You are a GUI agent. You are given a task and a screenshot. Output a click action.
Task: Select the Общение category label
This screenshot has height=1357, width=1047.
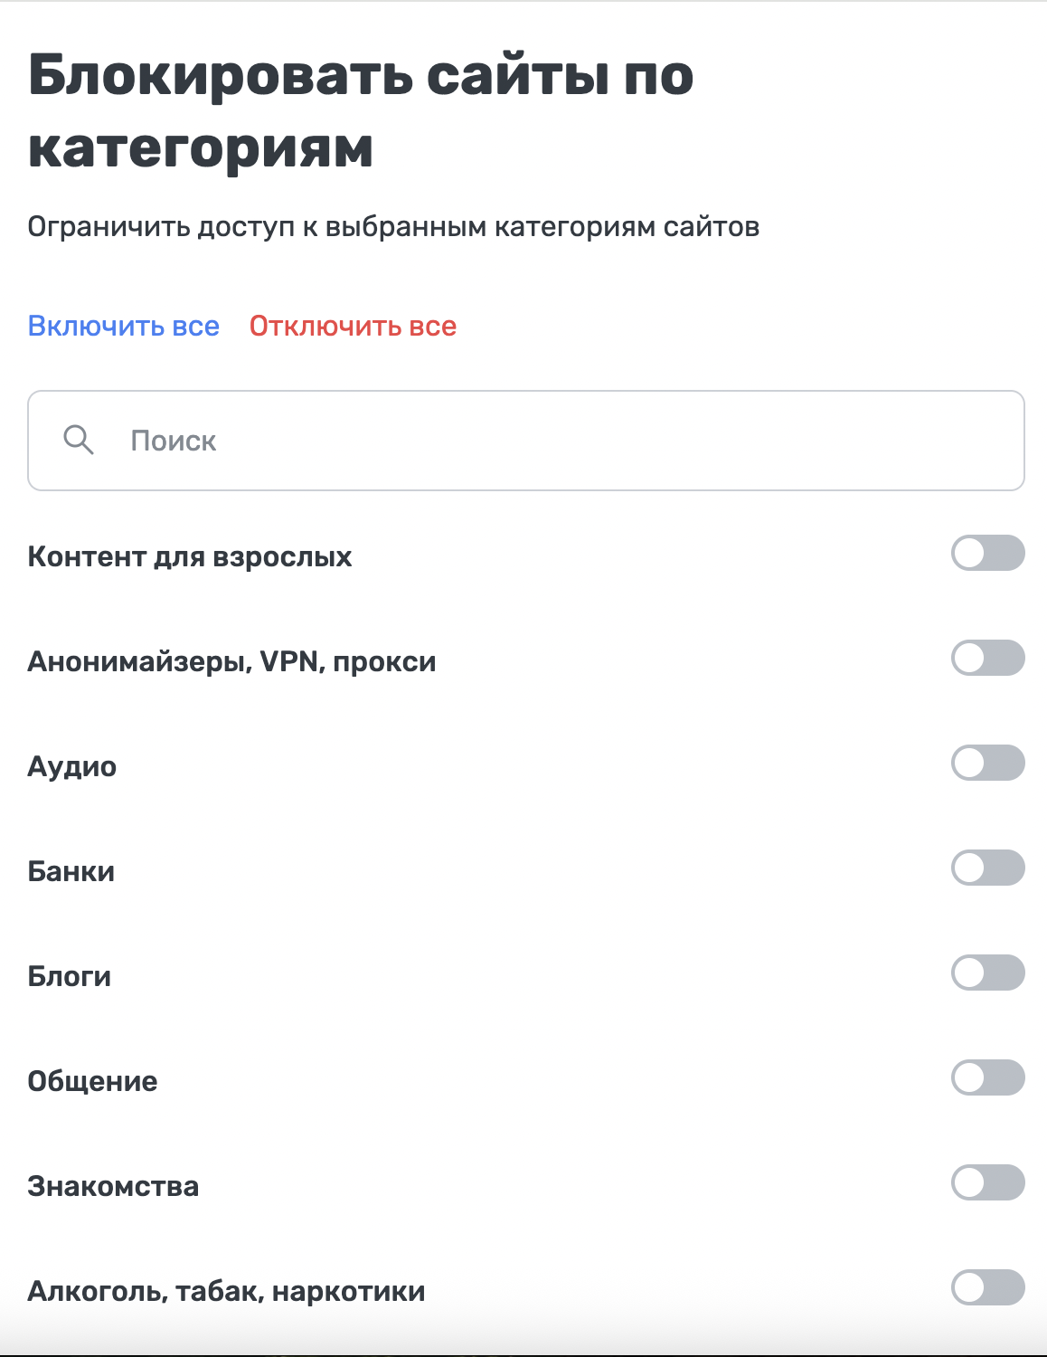pos(92,1081)
